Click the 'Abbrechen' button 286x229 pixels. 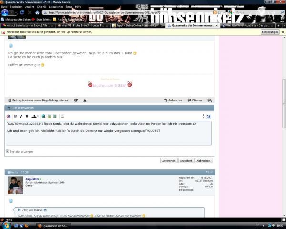tap(204, 161)
